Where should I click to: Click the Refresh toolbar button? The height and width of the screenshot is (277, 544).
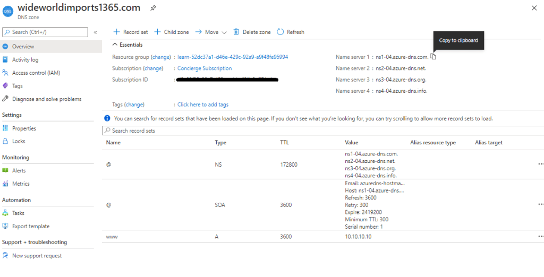point(291,32)
